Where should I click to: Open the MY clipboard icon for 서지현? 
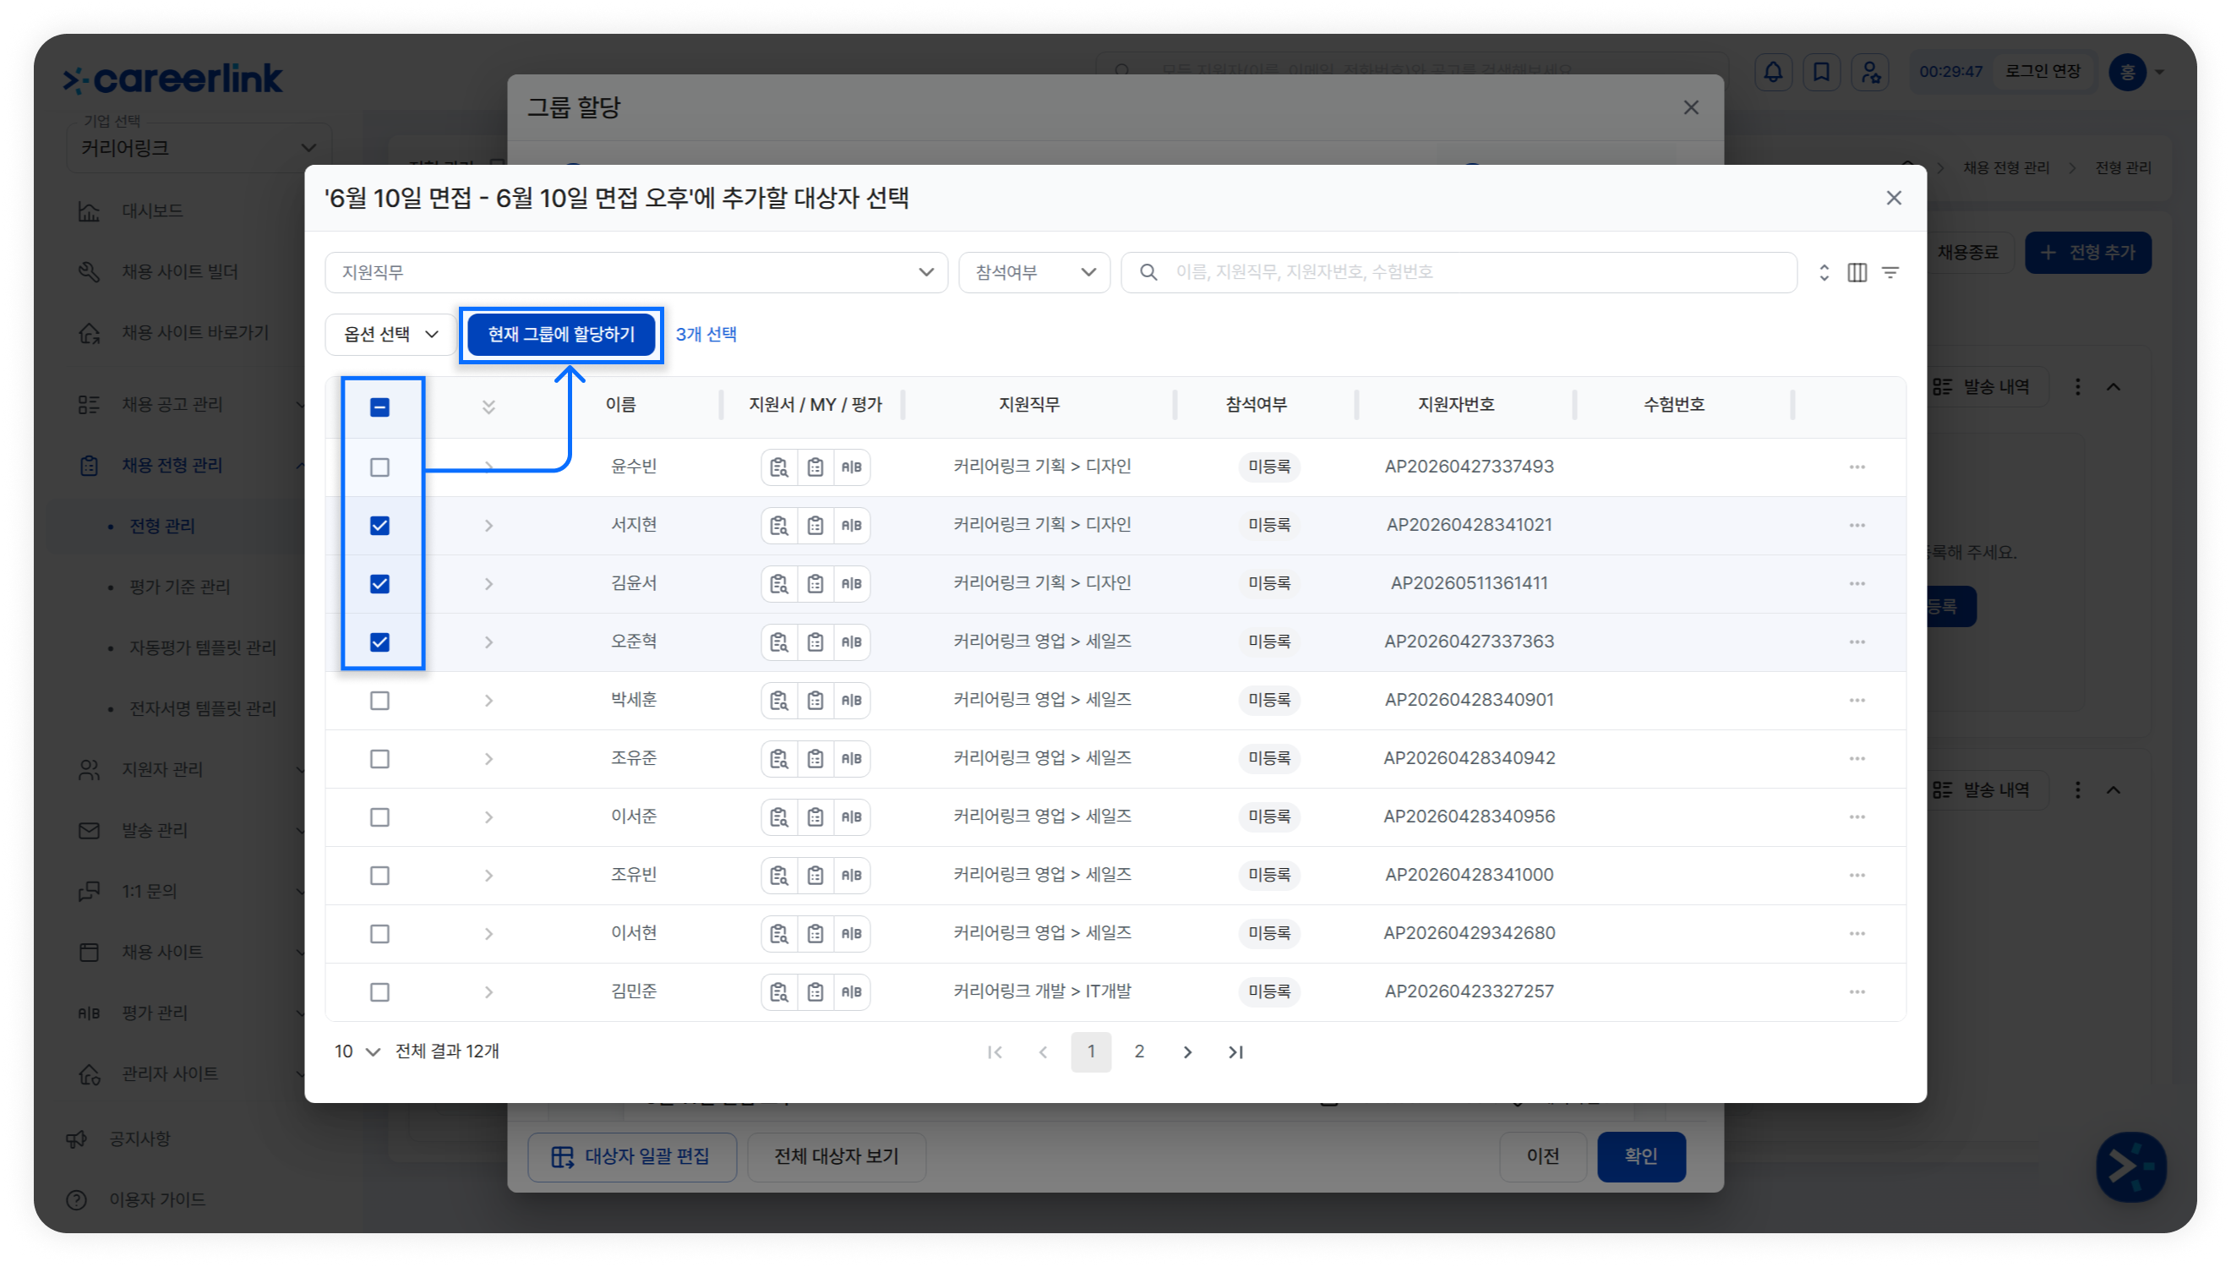[815, 526]
